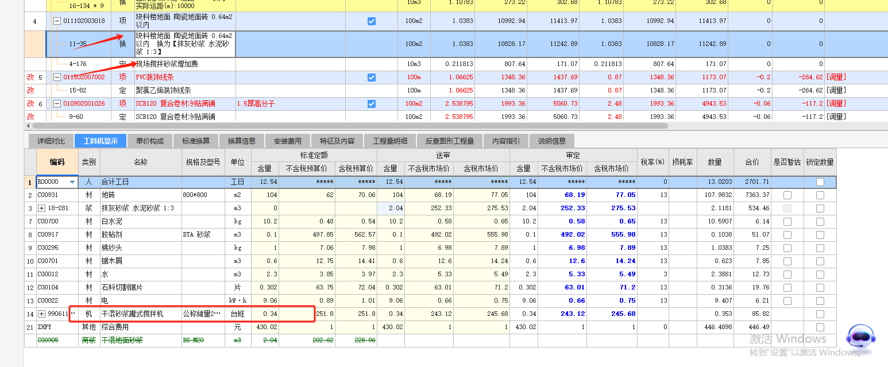Screen dimensions: 888x367
Task: Click the 规格及型号 column header
Action: (203, 162)
